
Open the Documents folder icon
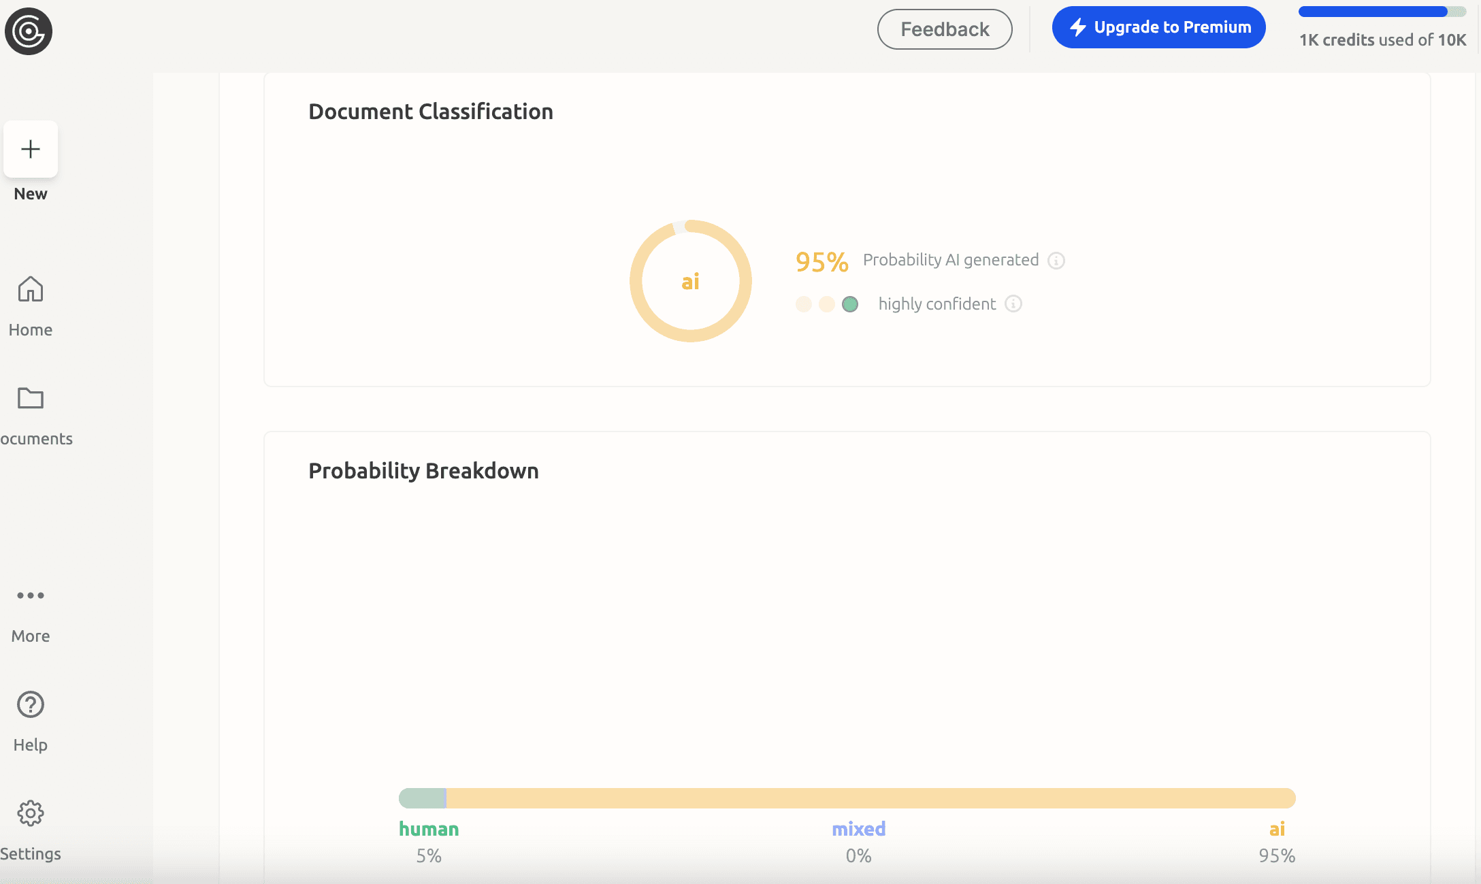click(31, 398)
